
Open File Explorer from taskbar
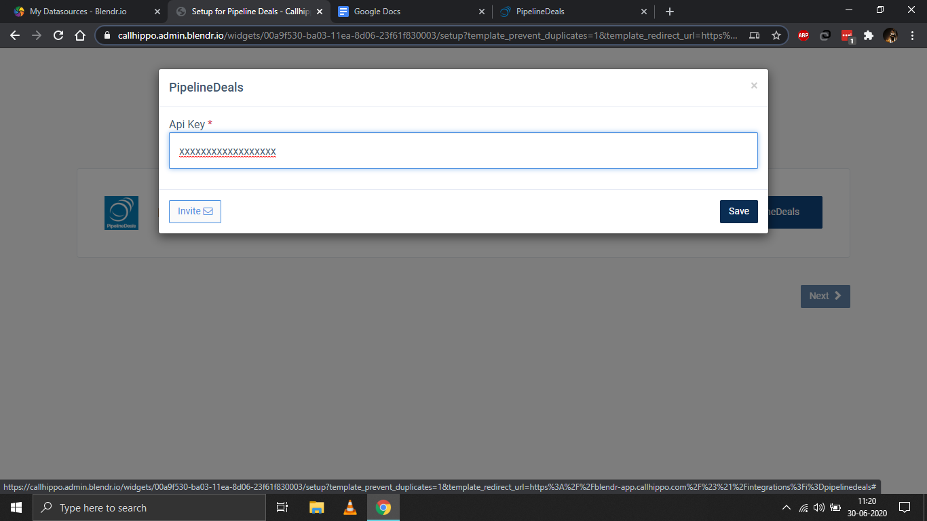pos(317,507)
